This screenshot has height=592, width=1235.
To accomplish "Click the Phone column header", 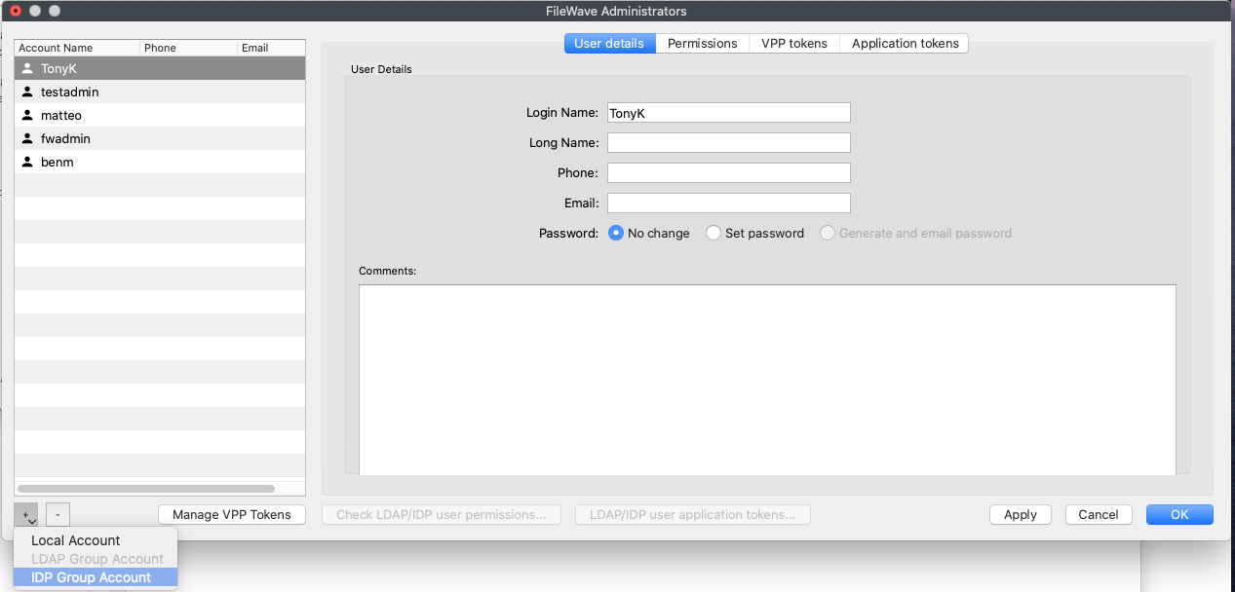I will 189,48.
